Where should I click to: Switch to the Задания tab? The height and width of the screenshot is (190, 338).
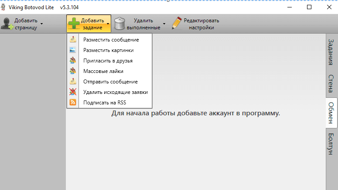[x=331, y=52]
